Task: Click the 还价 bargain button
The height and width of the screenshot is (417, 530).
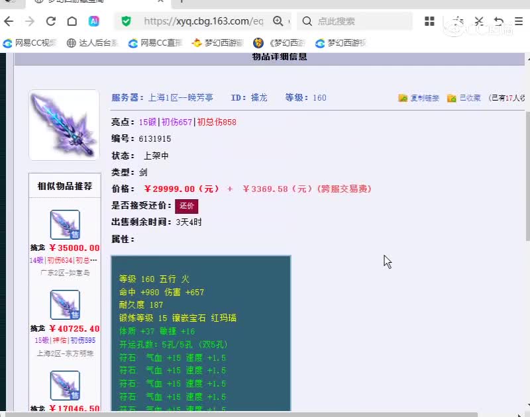Action: (187, 206)
